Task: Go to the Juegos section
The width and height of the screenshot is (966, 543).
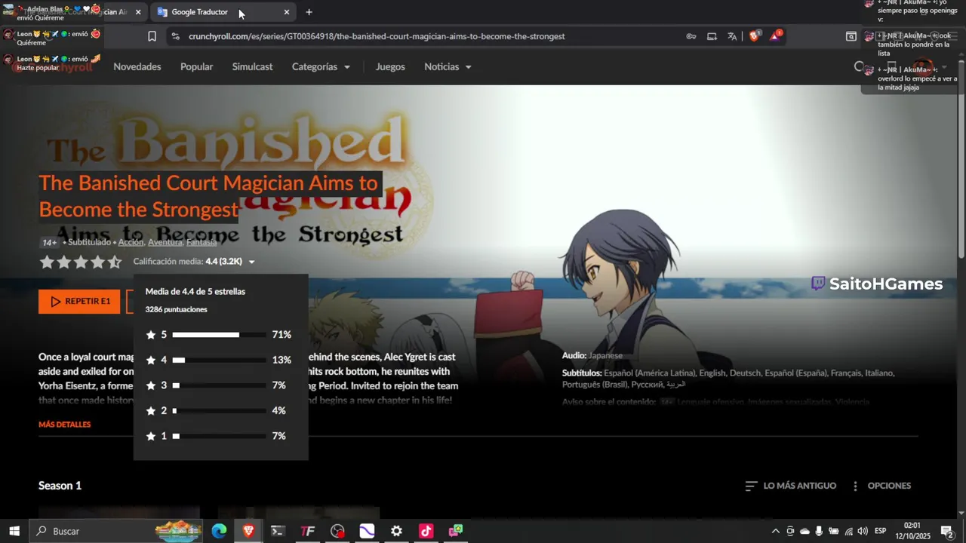Action: (390, 66)
